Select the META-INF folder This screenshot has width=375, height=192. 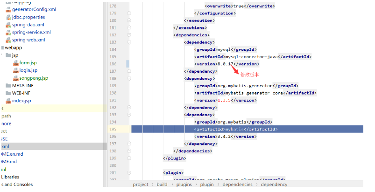click(x=23, y=85)
